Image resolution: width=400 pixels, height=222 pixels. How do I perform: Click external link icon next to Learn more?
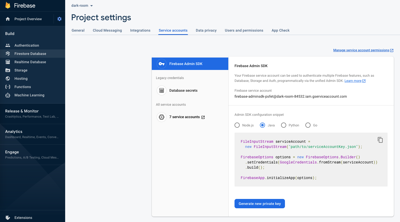click(x=364, y=81)
